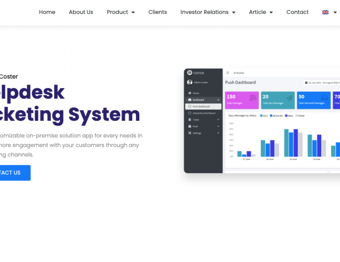The height and width of the screenshot is (262, 340).
Task: Open the Investor Relations dropdown menu
Action: (x=207, y=12)
